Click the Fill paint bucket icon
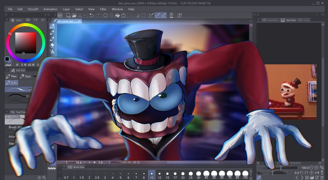 pos(117,15)
